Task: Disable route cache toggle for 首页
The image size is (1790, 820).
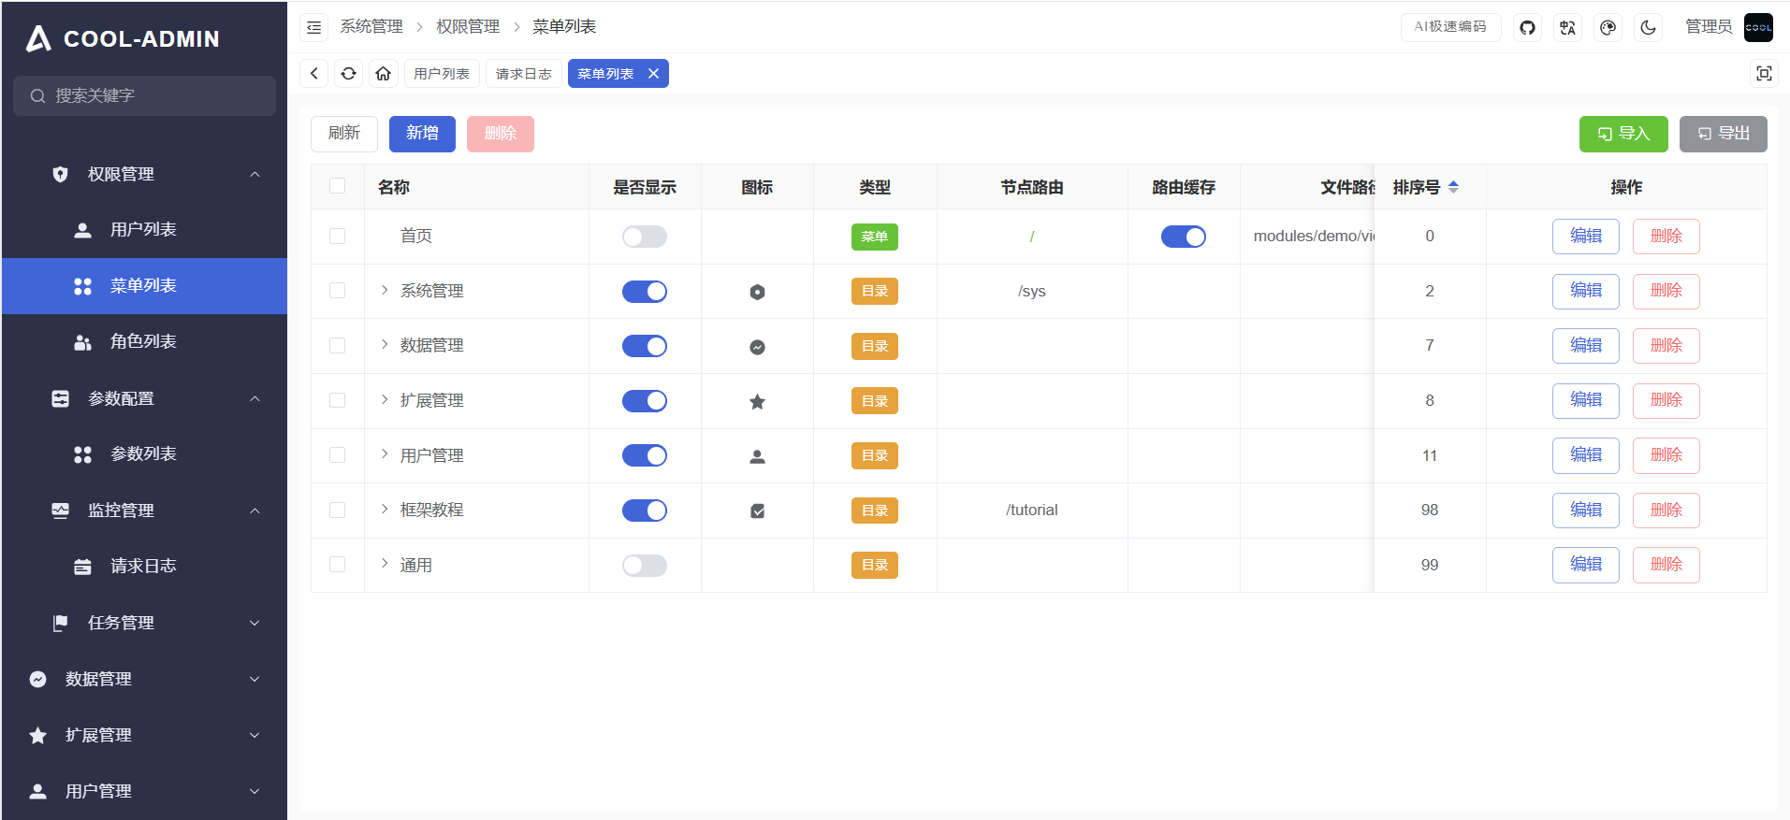Action: click(x=1183, y=237)
